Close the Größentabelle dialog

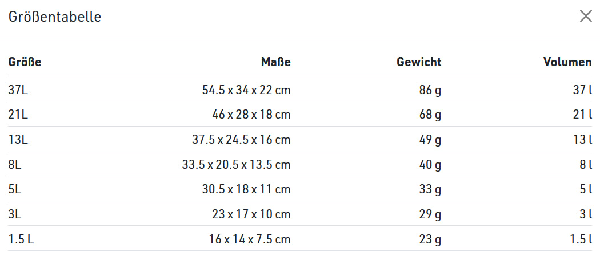click(586, 17)
